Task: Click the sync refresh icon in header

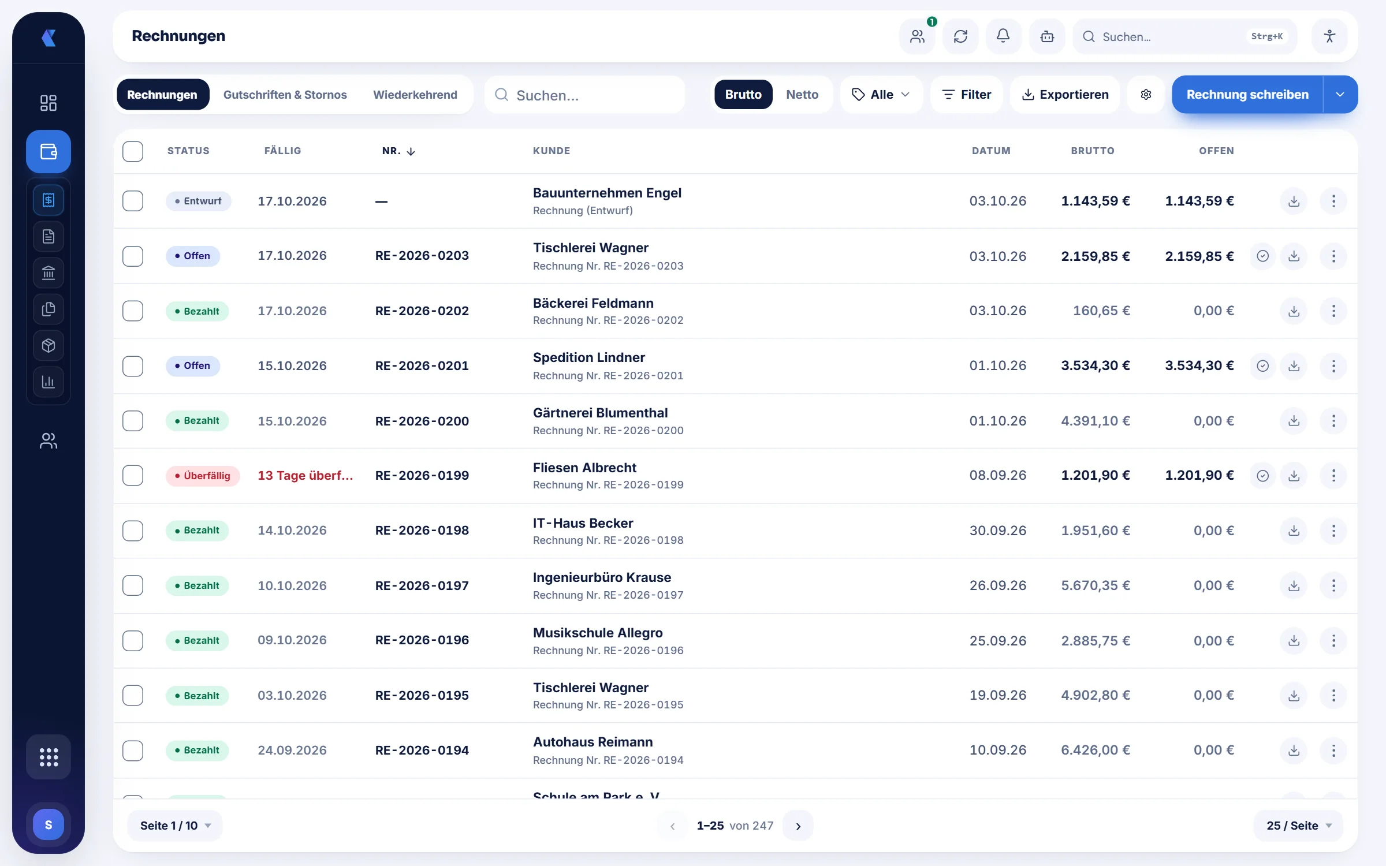Action: tap(960, 36)
